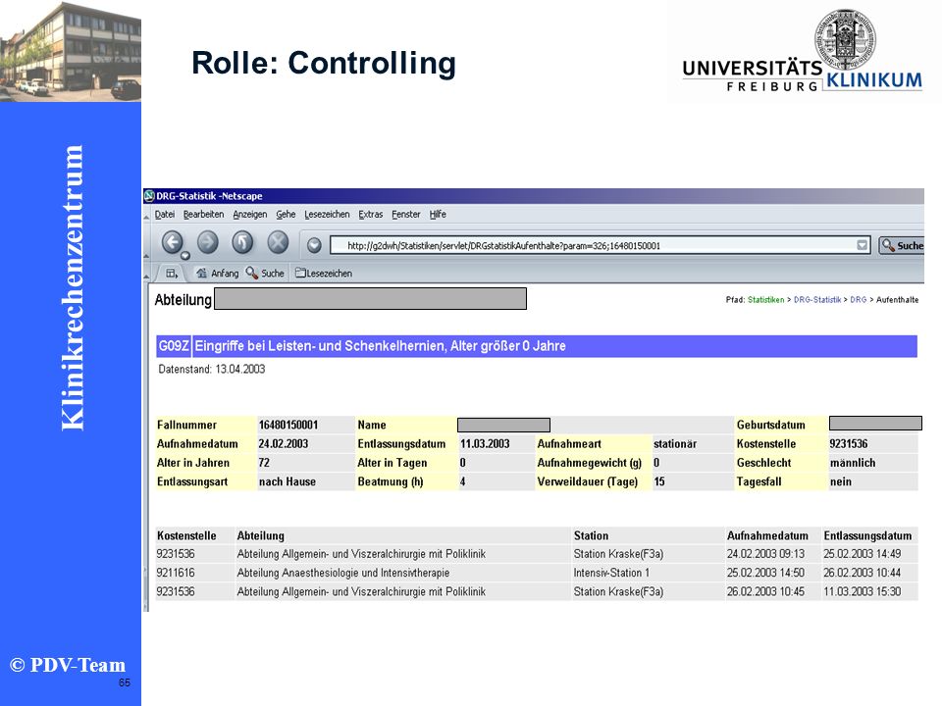
Task: Open the Bearbeiten menu
Action: coord(204,215)
